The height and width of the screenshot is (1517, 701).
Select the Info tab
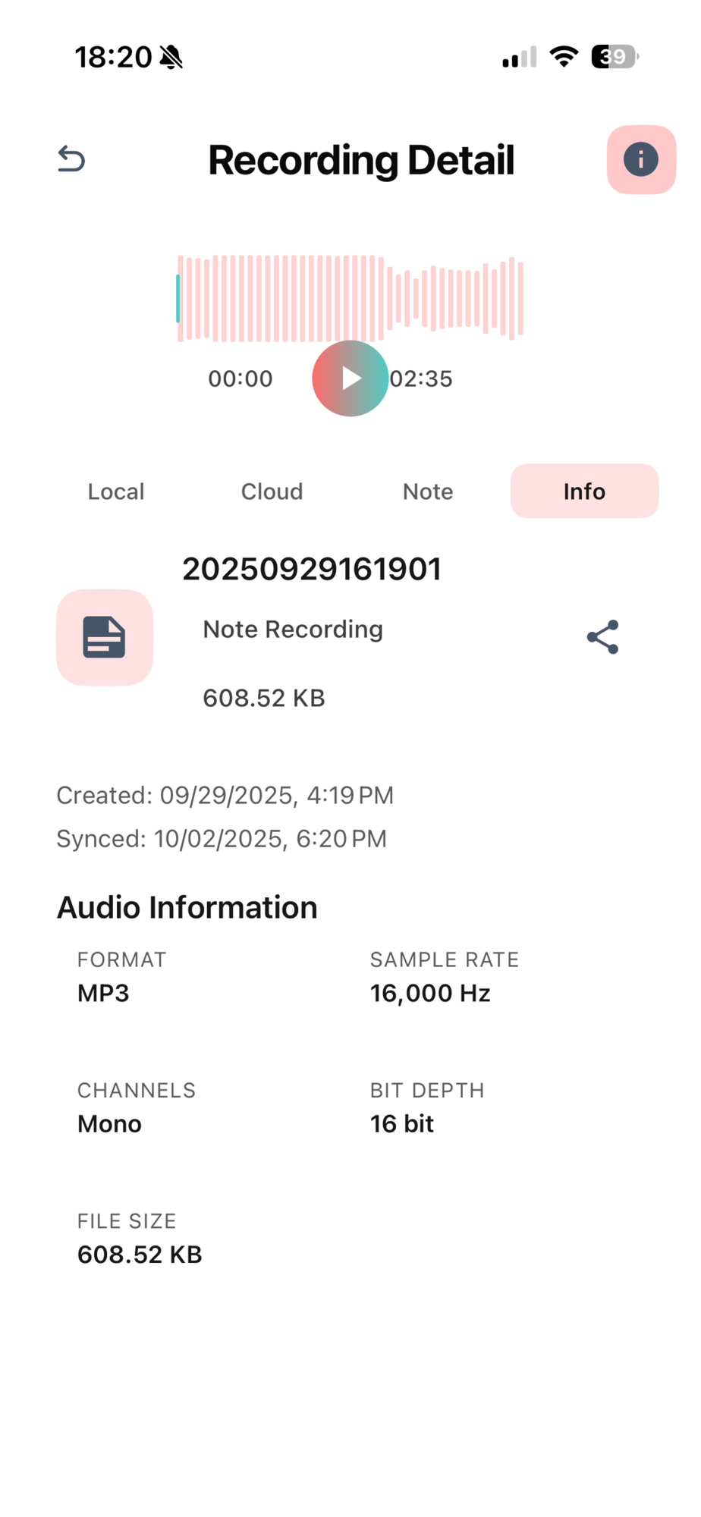584,492
